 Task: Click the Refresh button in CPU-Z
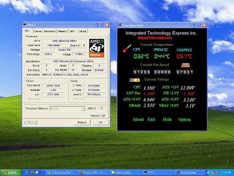tap(82, 122)
